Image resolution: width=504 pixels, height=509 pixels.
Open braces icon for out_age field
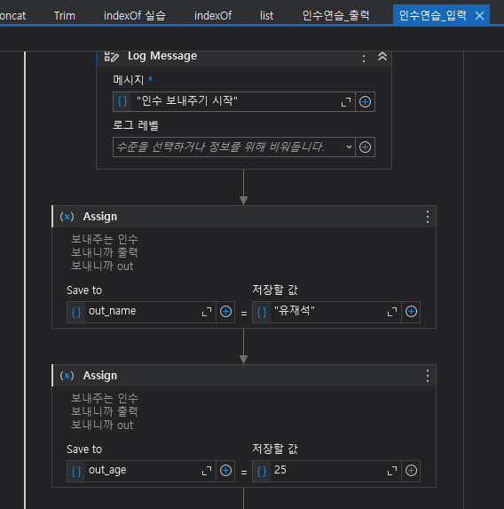pyautogui.click(x=76, y=471)
